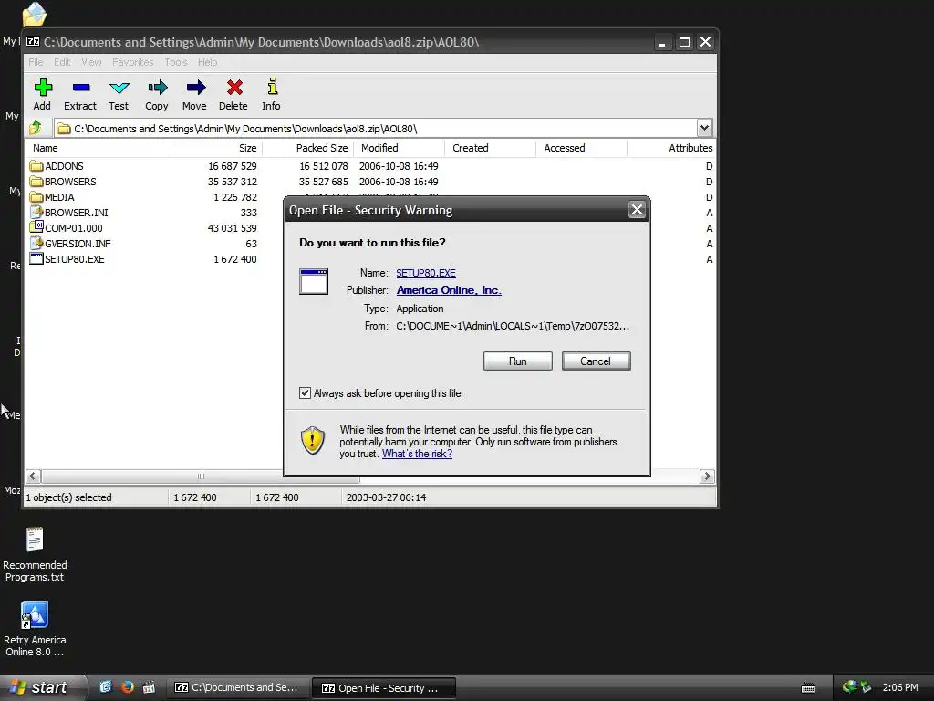Sort by the Modified column header
Image resolution: width=934 pixels, height=701 pixels.
(400, 148)
